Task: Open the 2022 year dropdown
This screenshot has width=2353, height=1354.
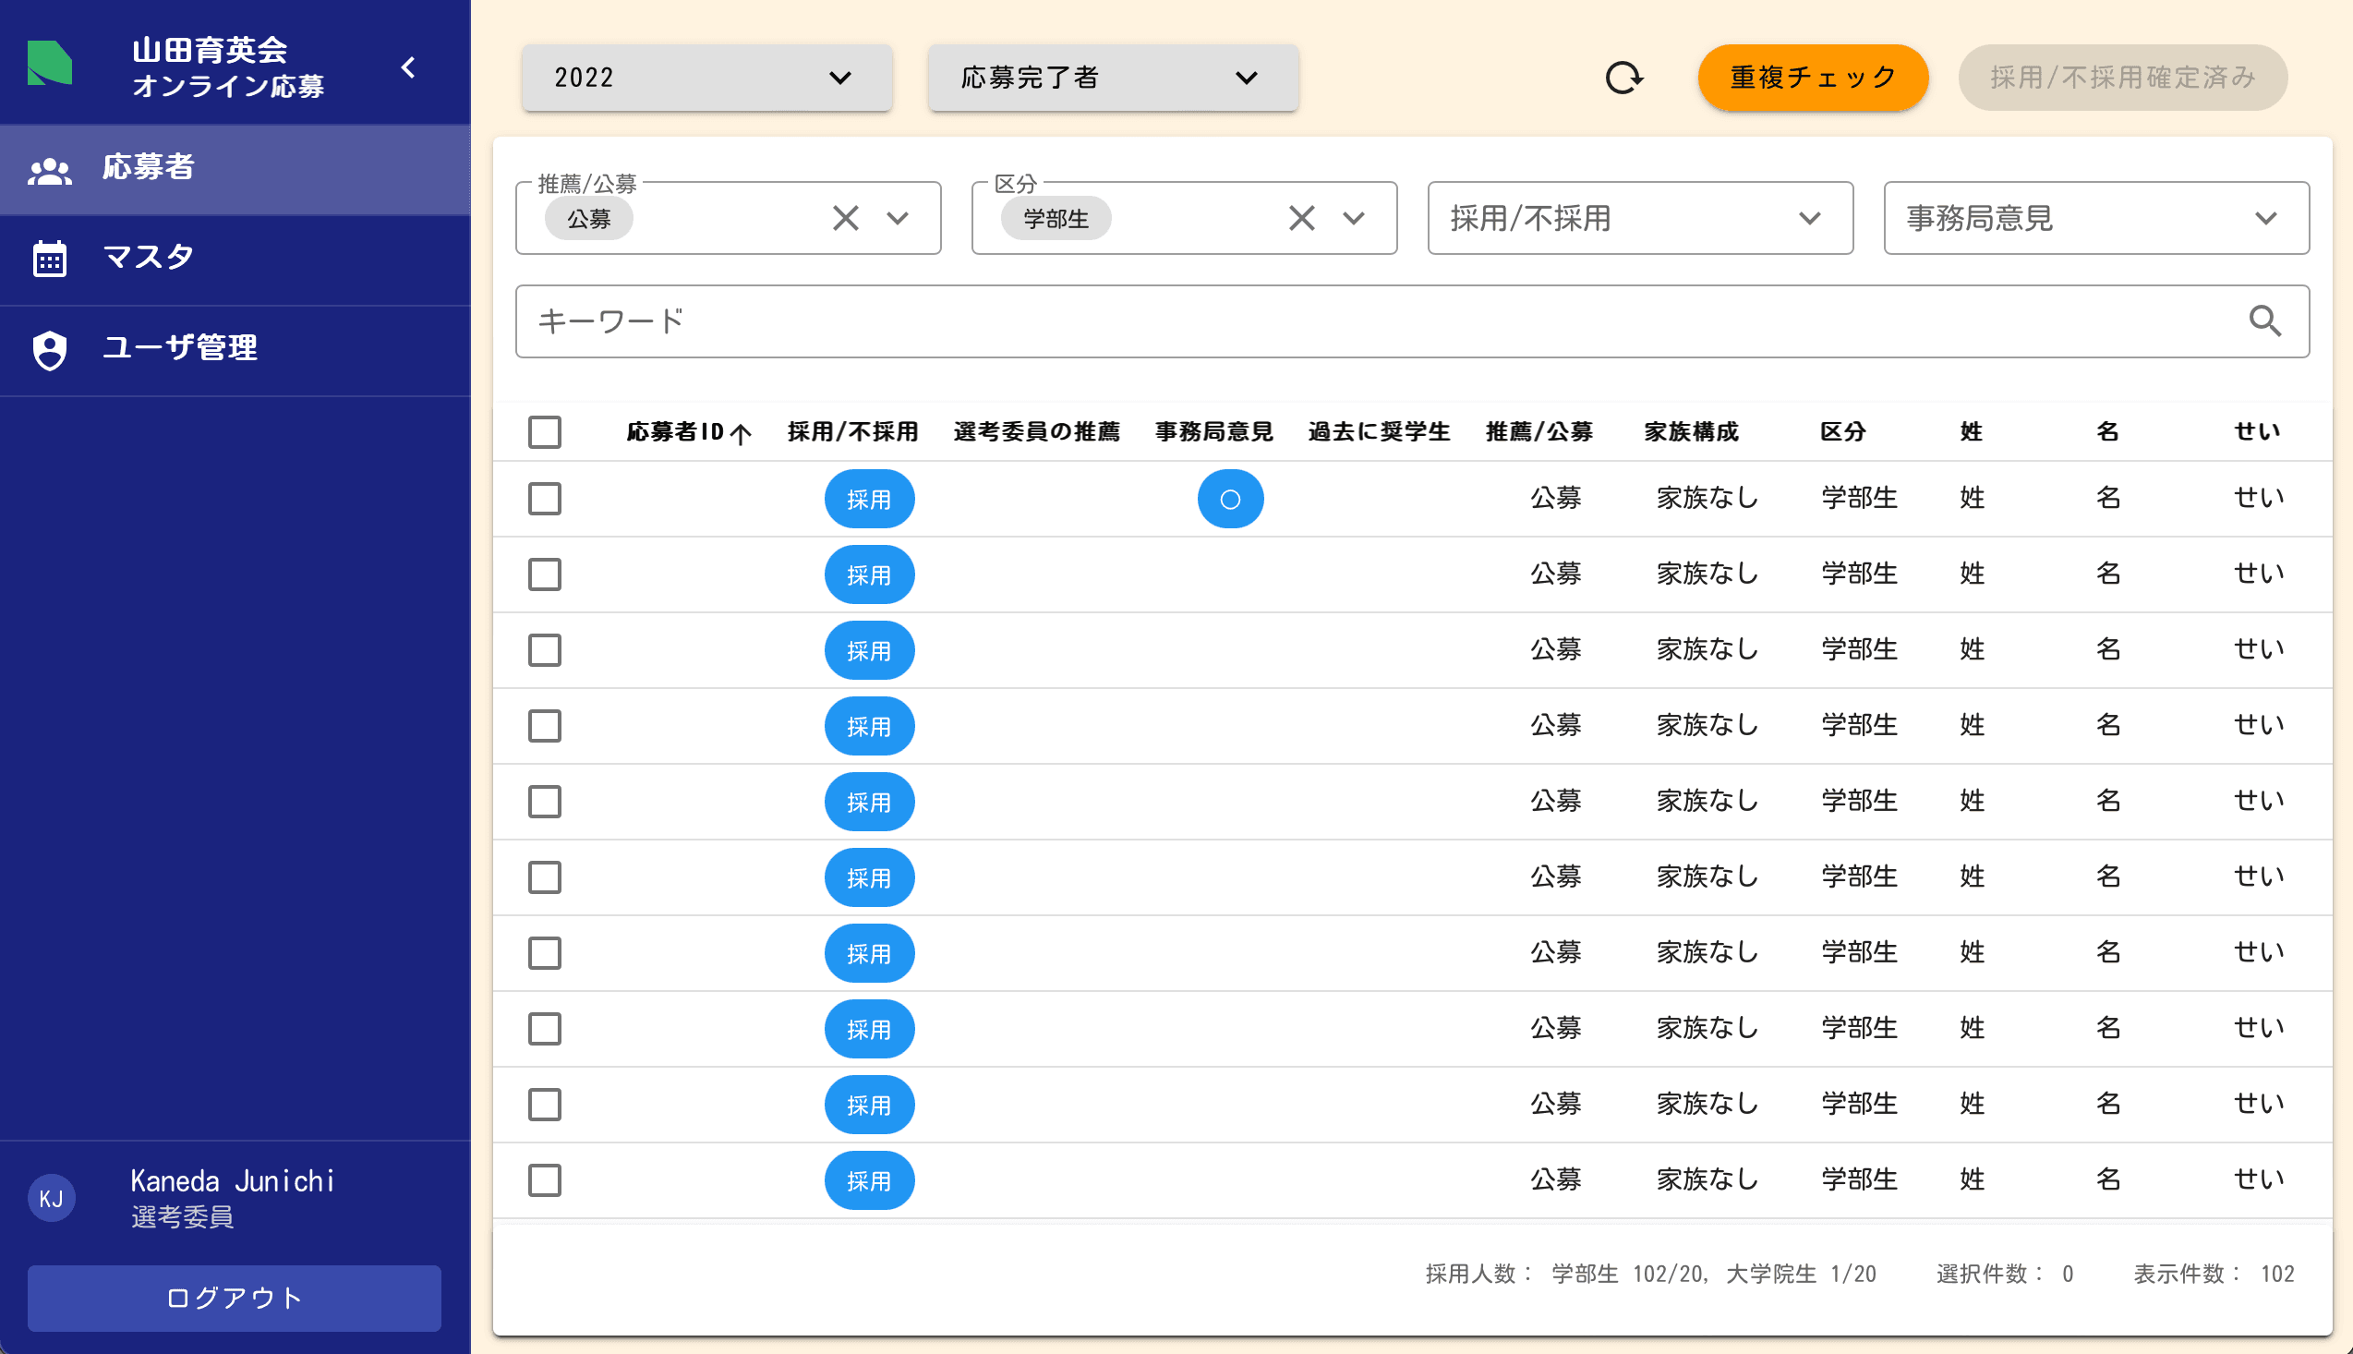Action: click(x=706, y=78)
